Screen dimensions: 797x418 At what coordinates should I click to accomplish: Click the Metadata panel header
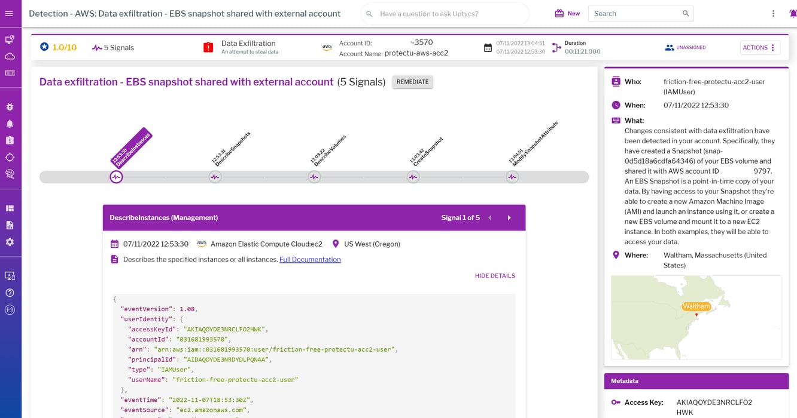(696, 380)
